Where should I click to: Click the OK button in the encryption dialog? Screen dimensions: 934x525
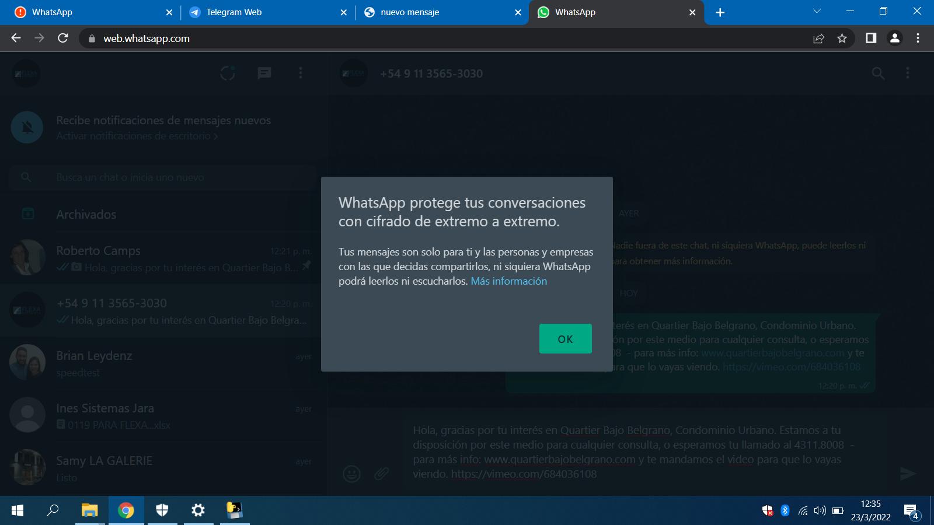tap(565, 339)
